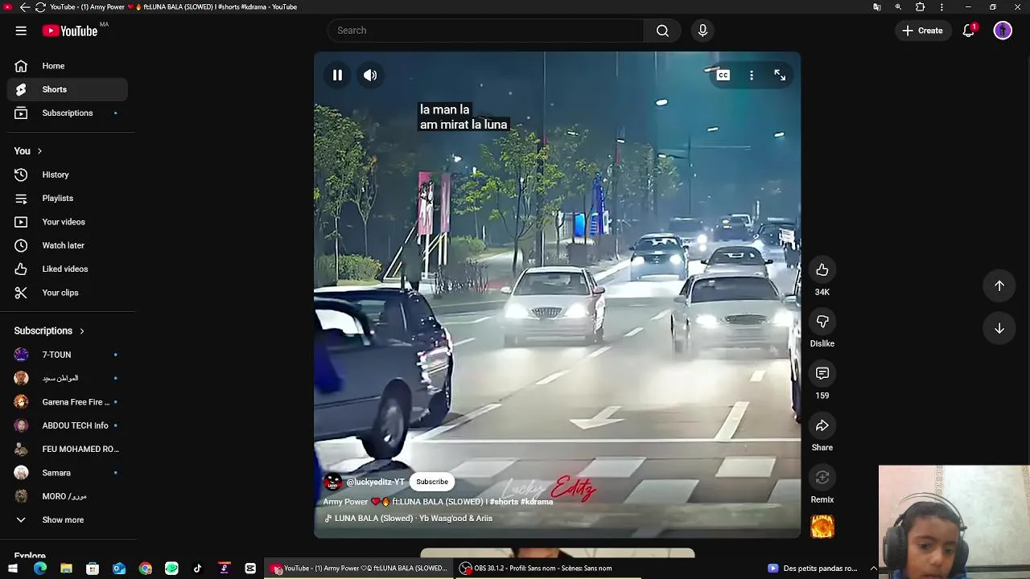1030x579 pixels.
Task: Expand Show more subscriptions
Action: (68, 519)
